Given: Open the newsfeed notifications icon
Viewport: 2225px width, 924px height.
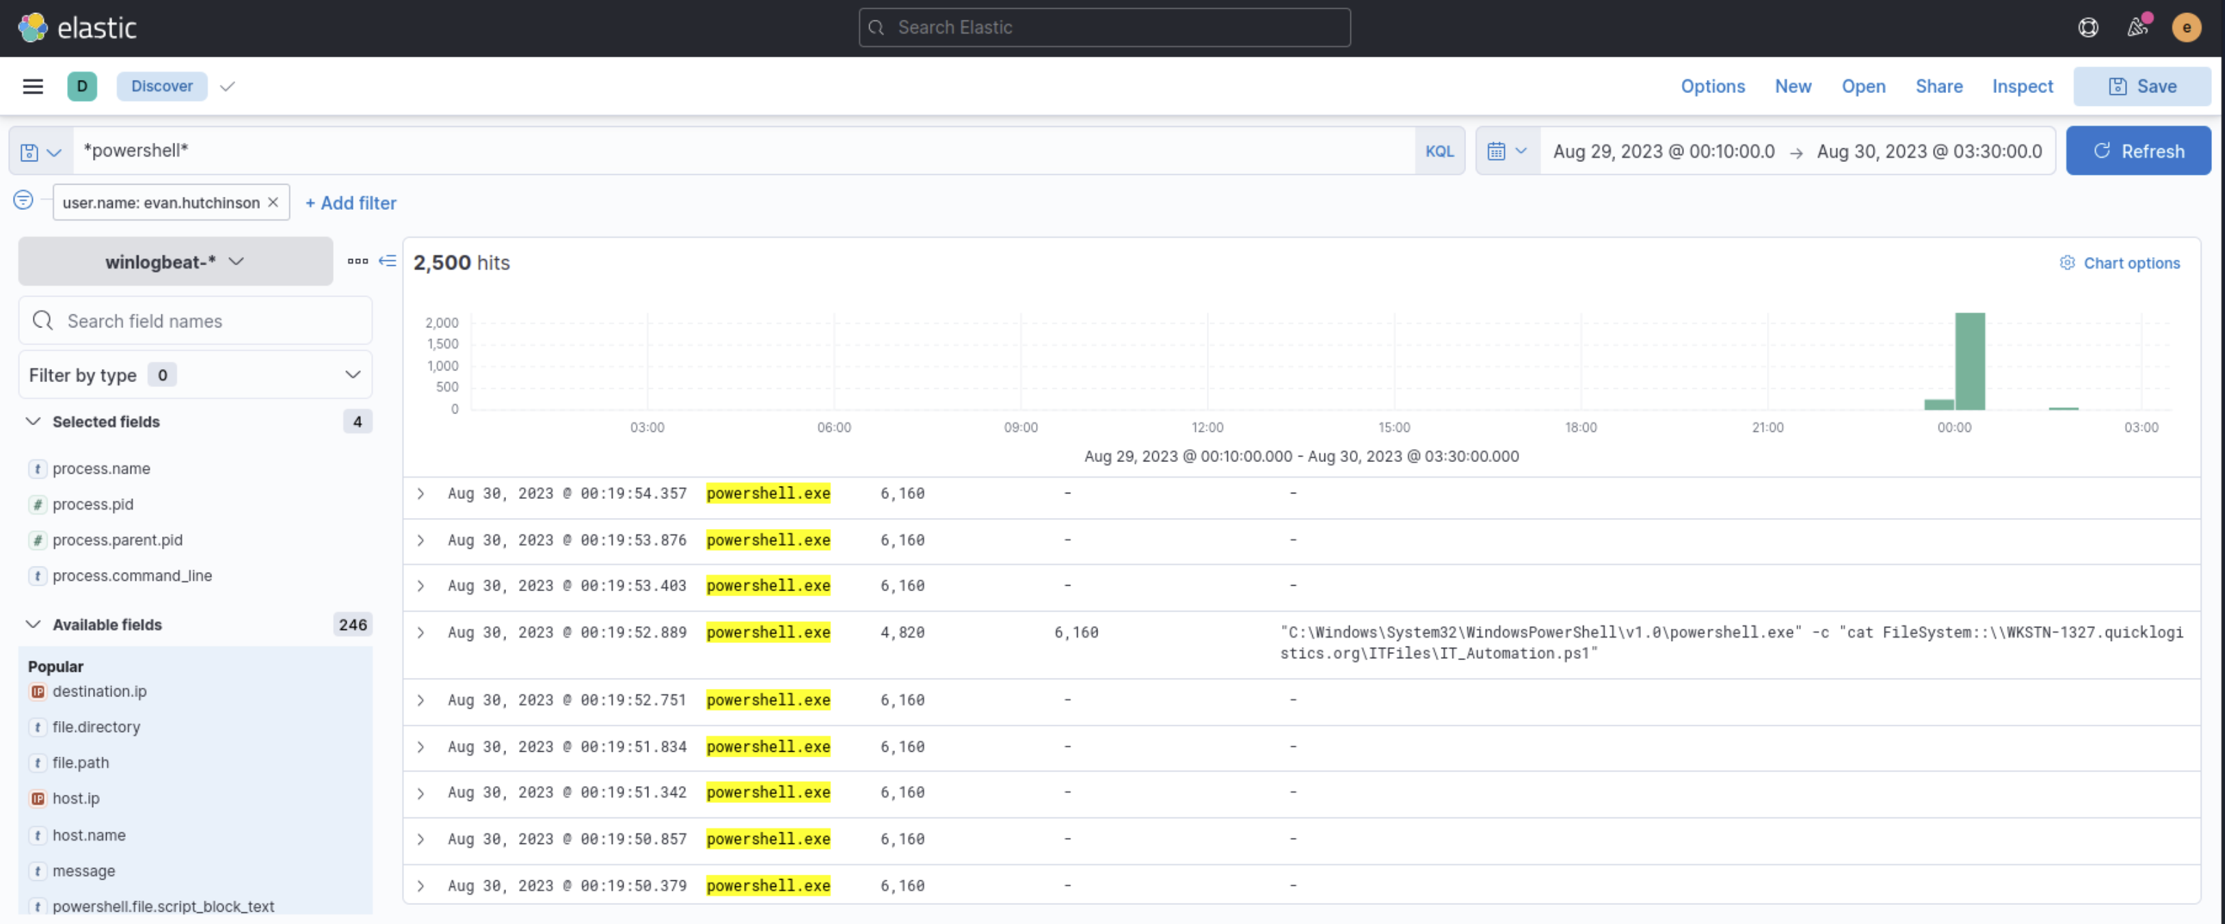Looking at the screenshot, I should coord(2137,27).
